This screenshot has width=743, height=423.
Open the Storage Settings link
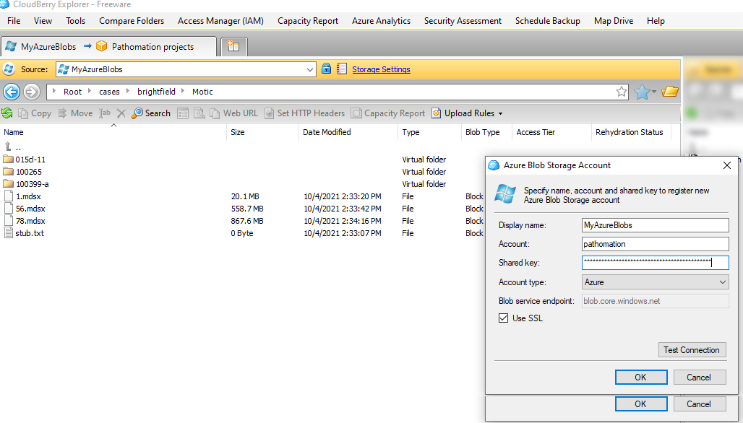[x=381, y=69]
